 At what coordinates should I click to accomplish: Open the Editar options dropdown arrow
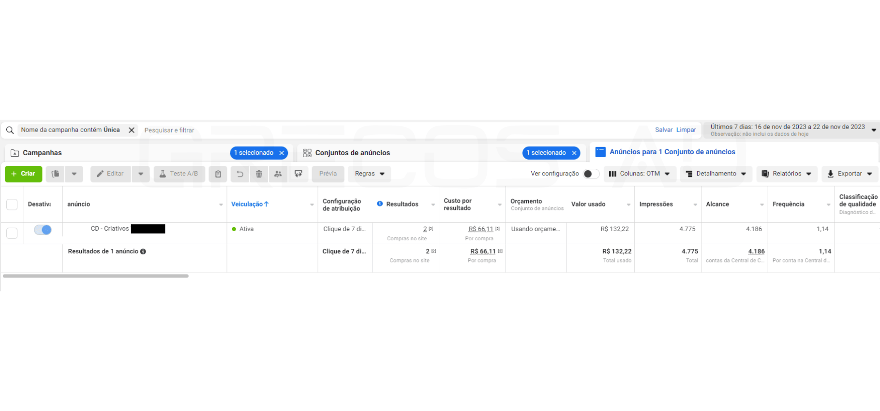tap(141, 174)
